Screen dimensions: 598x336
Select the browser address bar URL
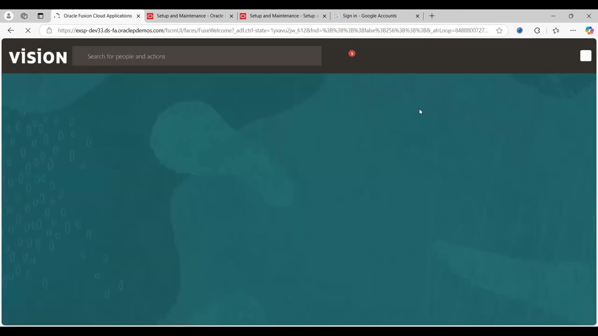tap(273, 30)
